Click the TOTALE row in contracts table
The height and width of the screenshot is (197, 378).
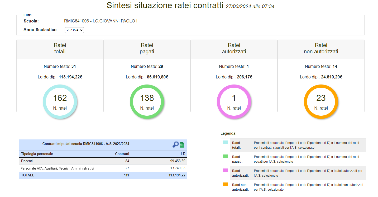[x=103, y=175]
